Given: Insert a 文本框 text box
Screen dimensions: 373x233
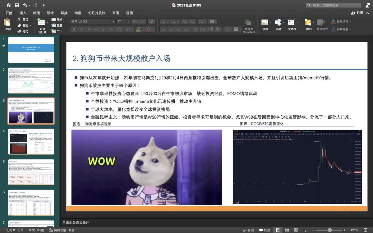Looking at the screenshot, I should tap(292, 25).
